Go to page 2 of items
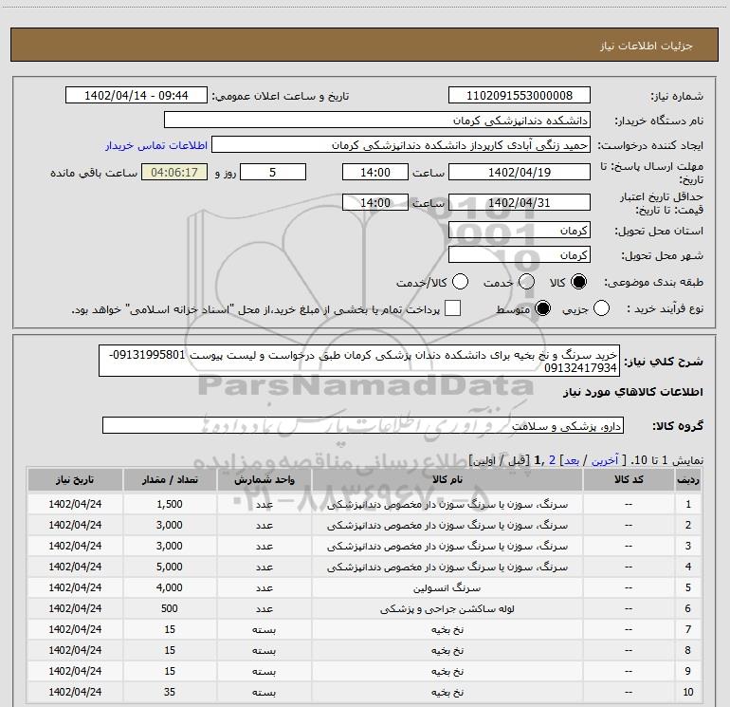Viewport: 730px width, 707px height. [x=552, y=460]
